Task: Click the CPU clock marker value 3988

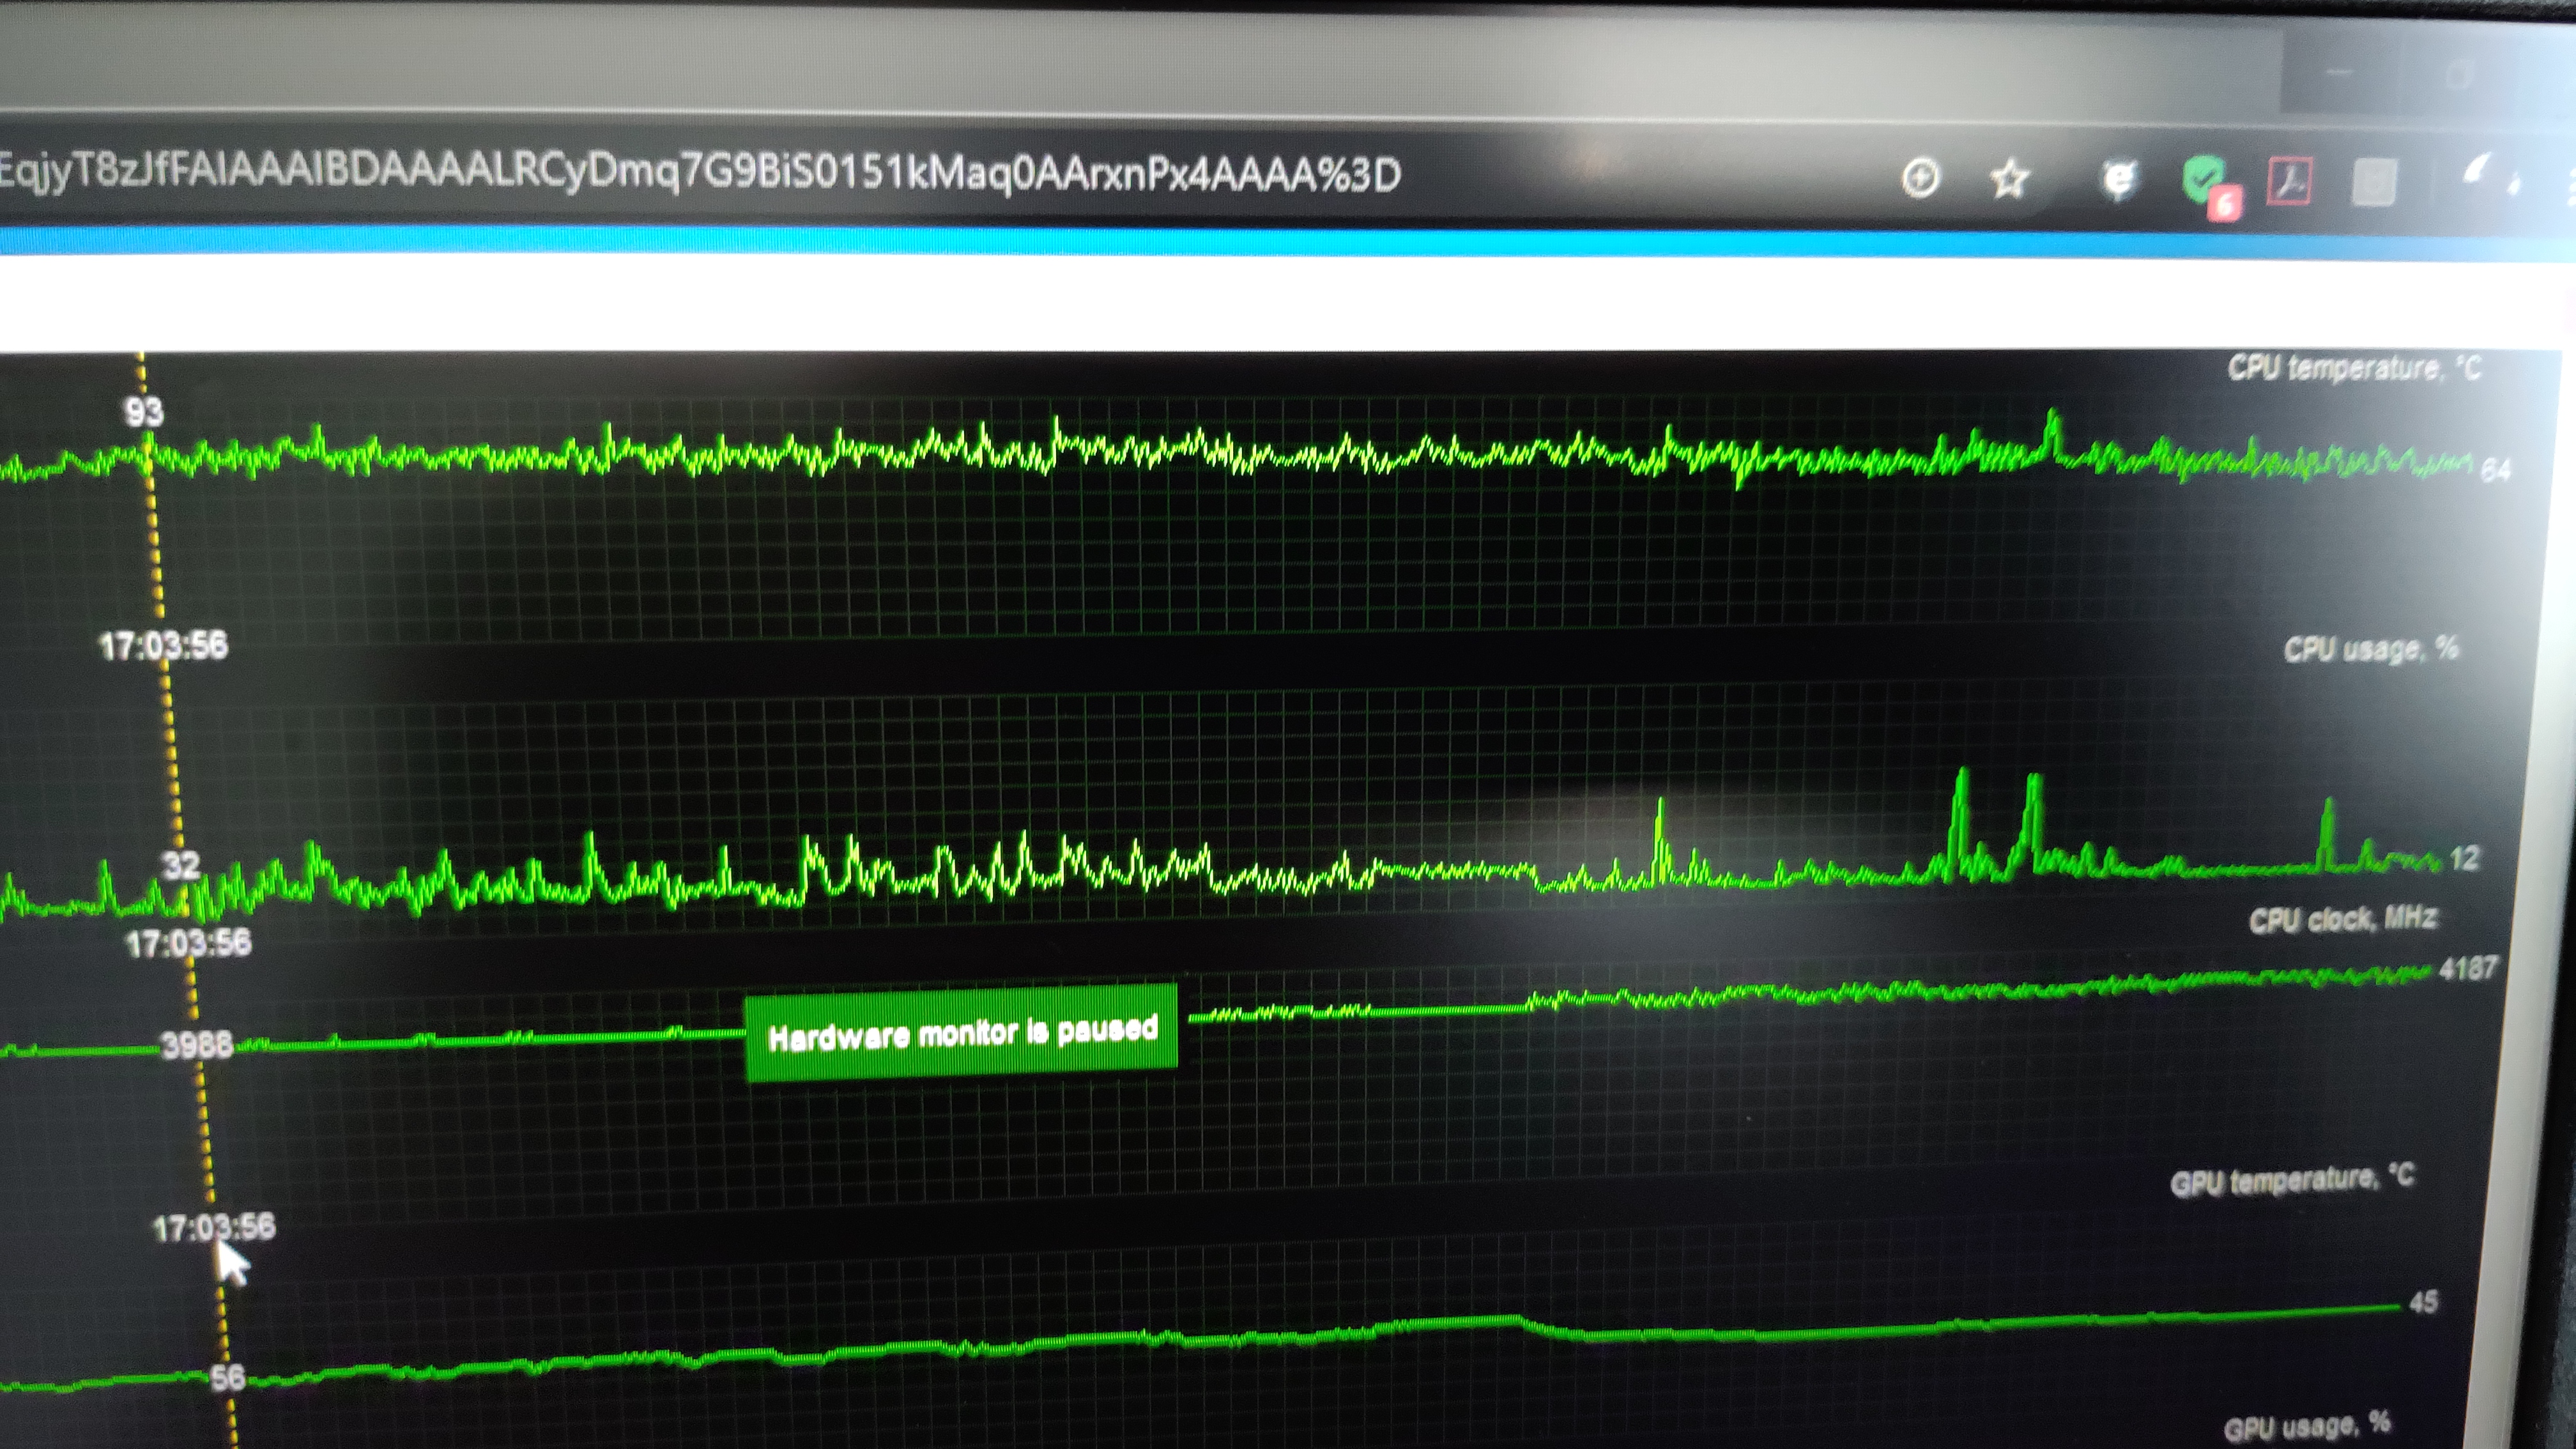Action: click(x=197, y=1045)
